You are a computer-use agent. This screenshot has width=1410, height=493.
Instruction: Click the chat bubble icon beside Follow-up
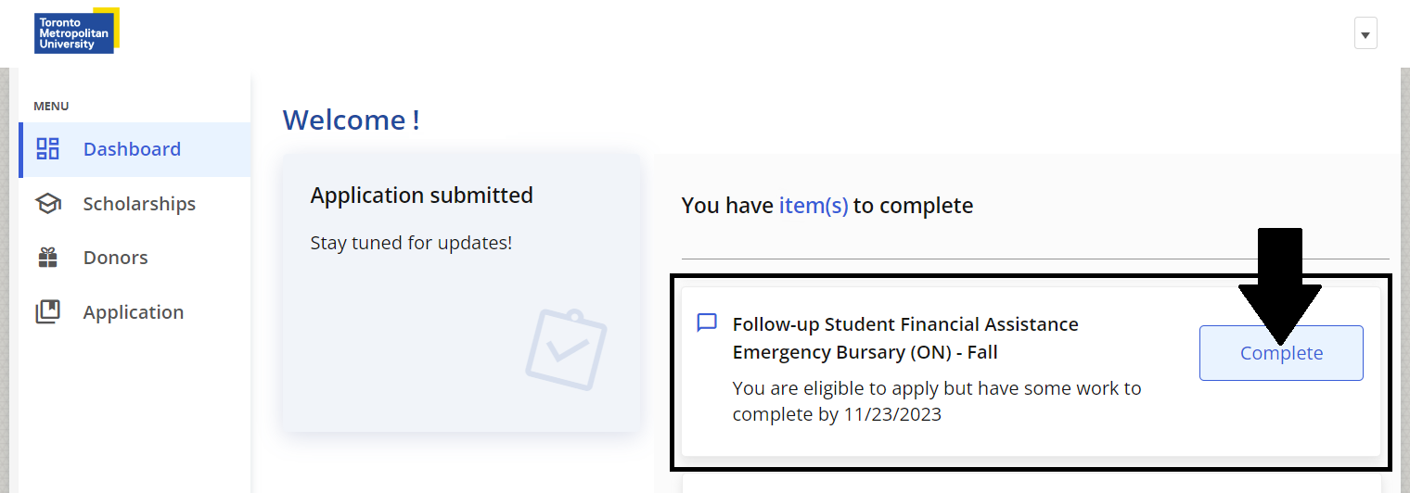707,322
